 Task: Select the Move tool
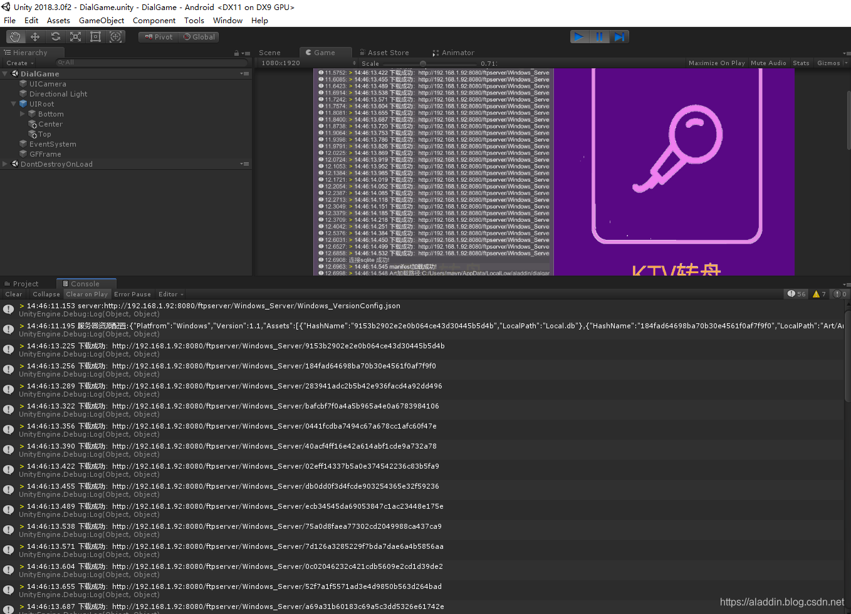click(x=35, y=37)
